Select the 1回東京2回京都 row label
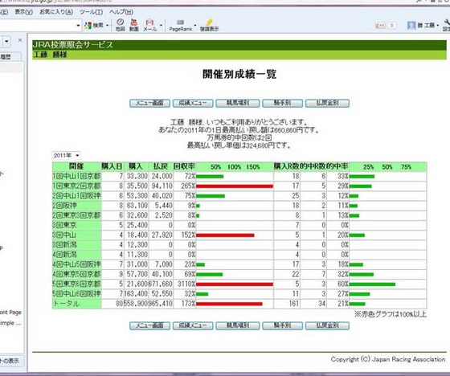This screenshot has width=450, height=376. 76,186
